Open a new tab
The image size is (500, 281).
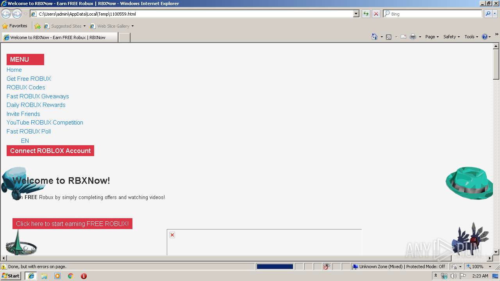pyautogui.click(x=124, y=37)
